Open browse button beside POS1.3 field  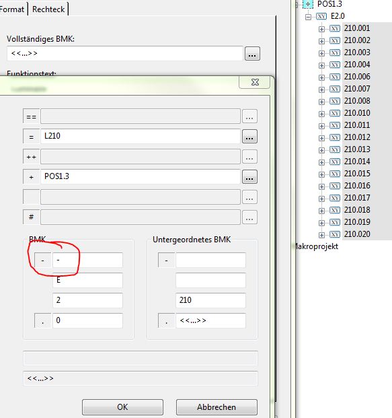coord(249,177)
